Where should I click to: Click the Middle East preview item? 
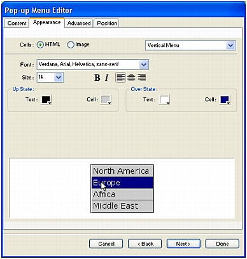tap(122, 206)
